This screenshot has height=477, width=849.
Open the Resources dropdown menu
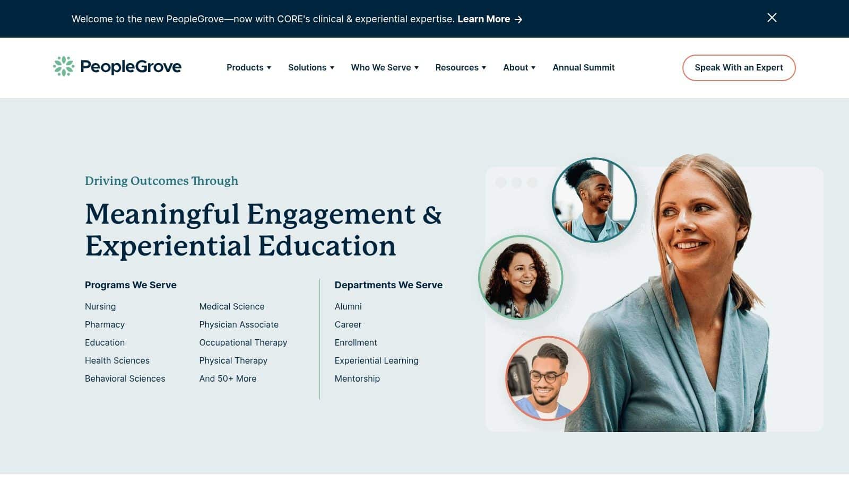[x=461, y=67]
